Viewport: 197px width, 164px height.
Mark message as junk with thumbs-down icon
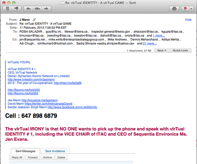[x=16, y=9]
